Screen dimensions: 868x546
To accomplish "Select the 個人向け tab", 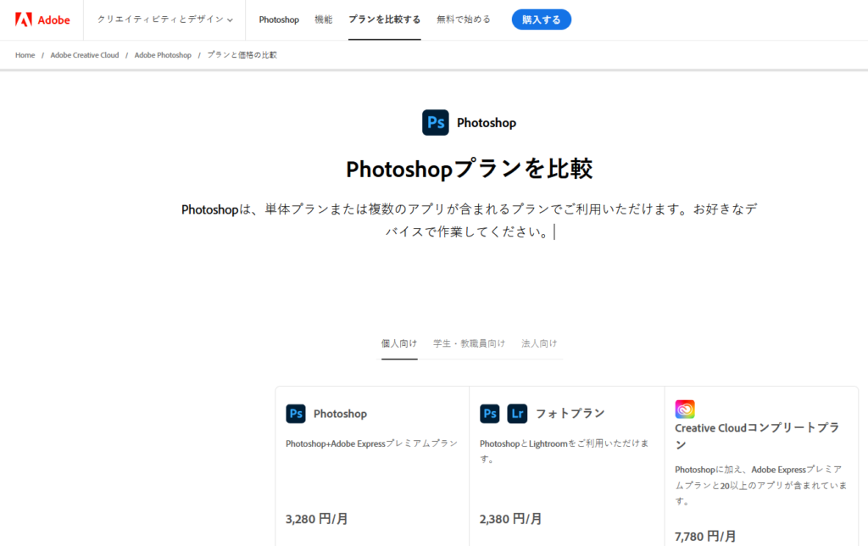I will 398,343.
